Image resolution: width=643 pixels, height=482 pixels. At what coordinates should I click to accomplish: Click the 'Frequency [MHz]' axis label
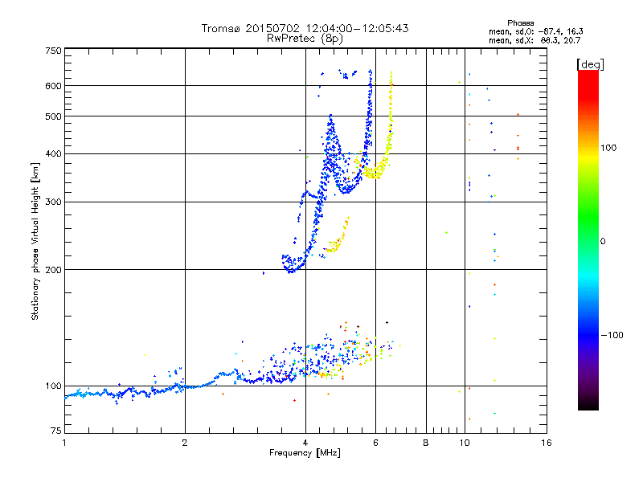click(305, 453)
